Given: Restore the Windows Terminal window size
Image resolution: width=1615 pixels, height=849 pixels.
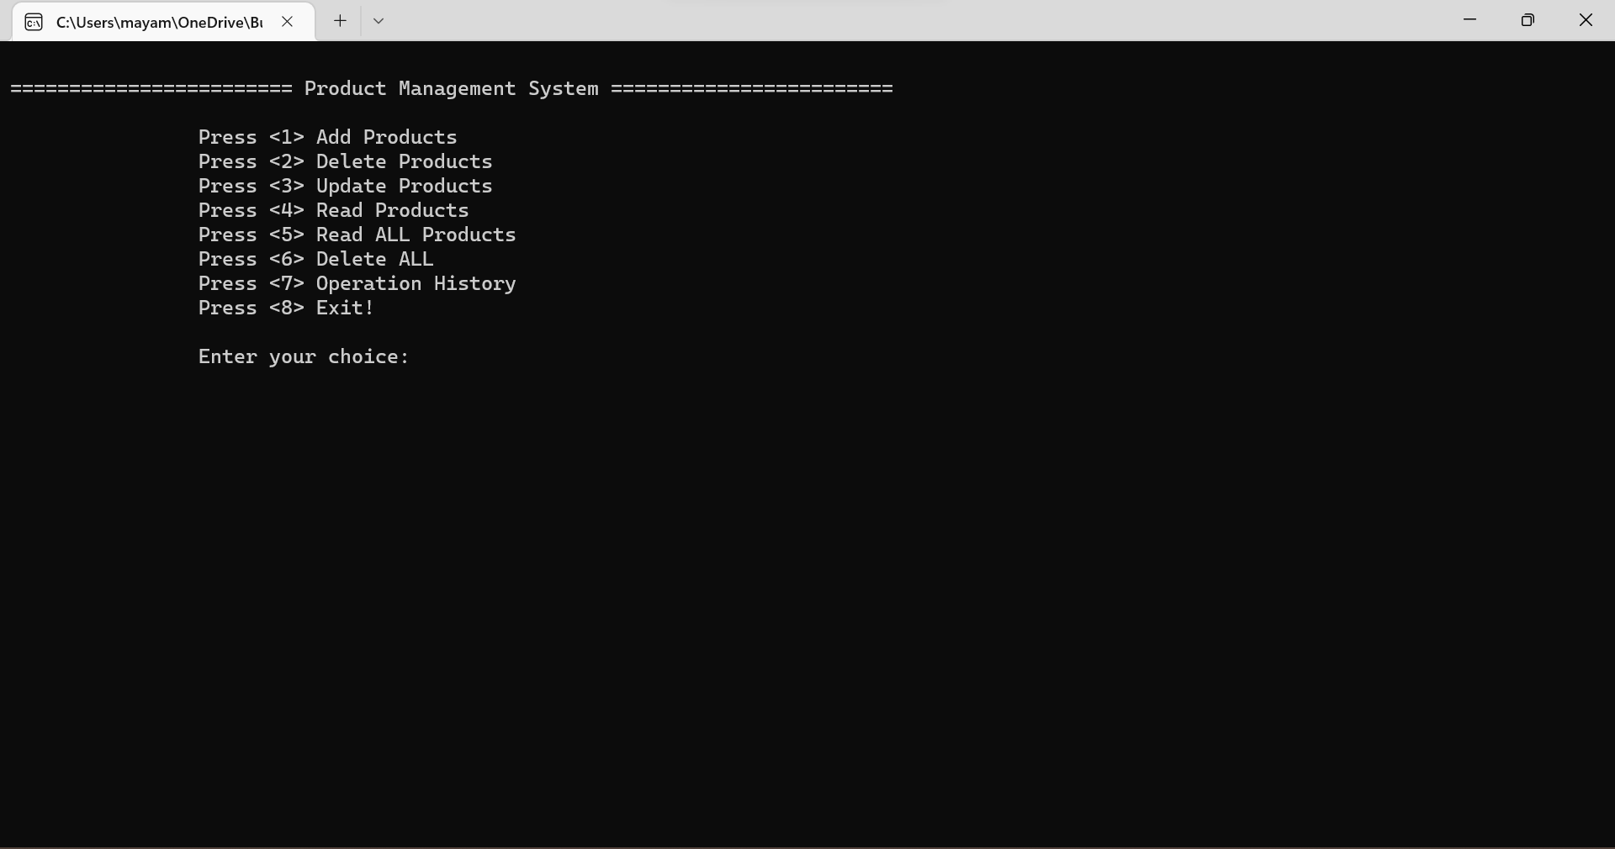Looking at the screenshot, I should pyautogui.click(x=1529, y=19).
